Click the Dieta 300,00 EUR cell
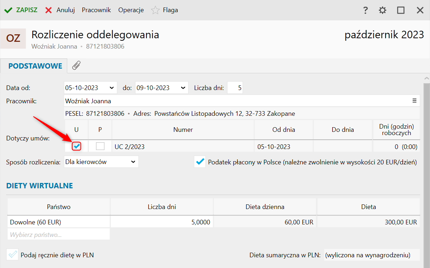The image size is (430, 268). pyautogui.click(x=368, y=222)
